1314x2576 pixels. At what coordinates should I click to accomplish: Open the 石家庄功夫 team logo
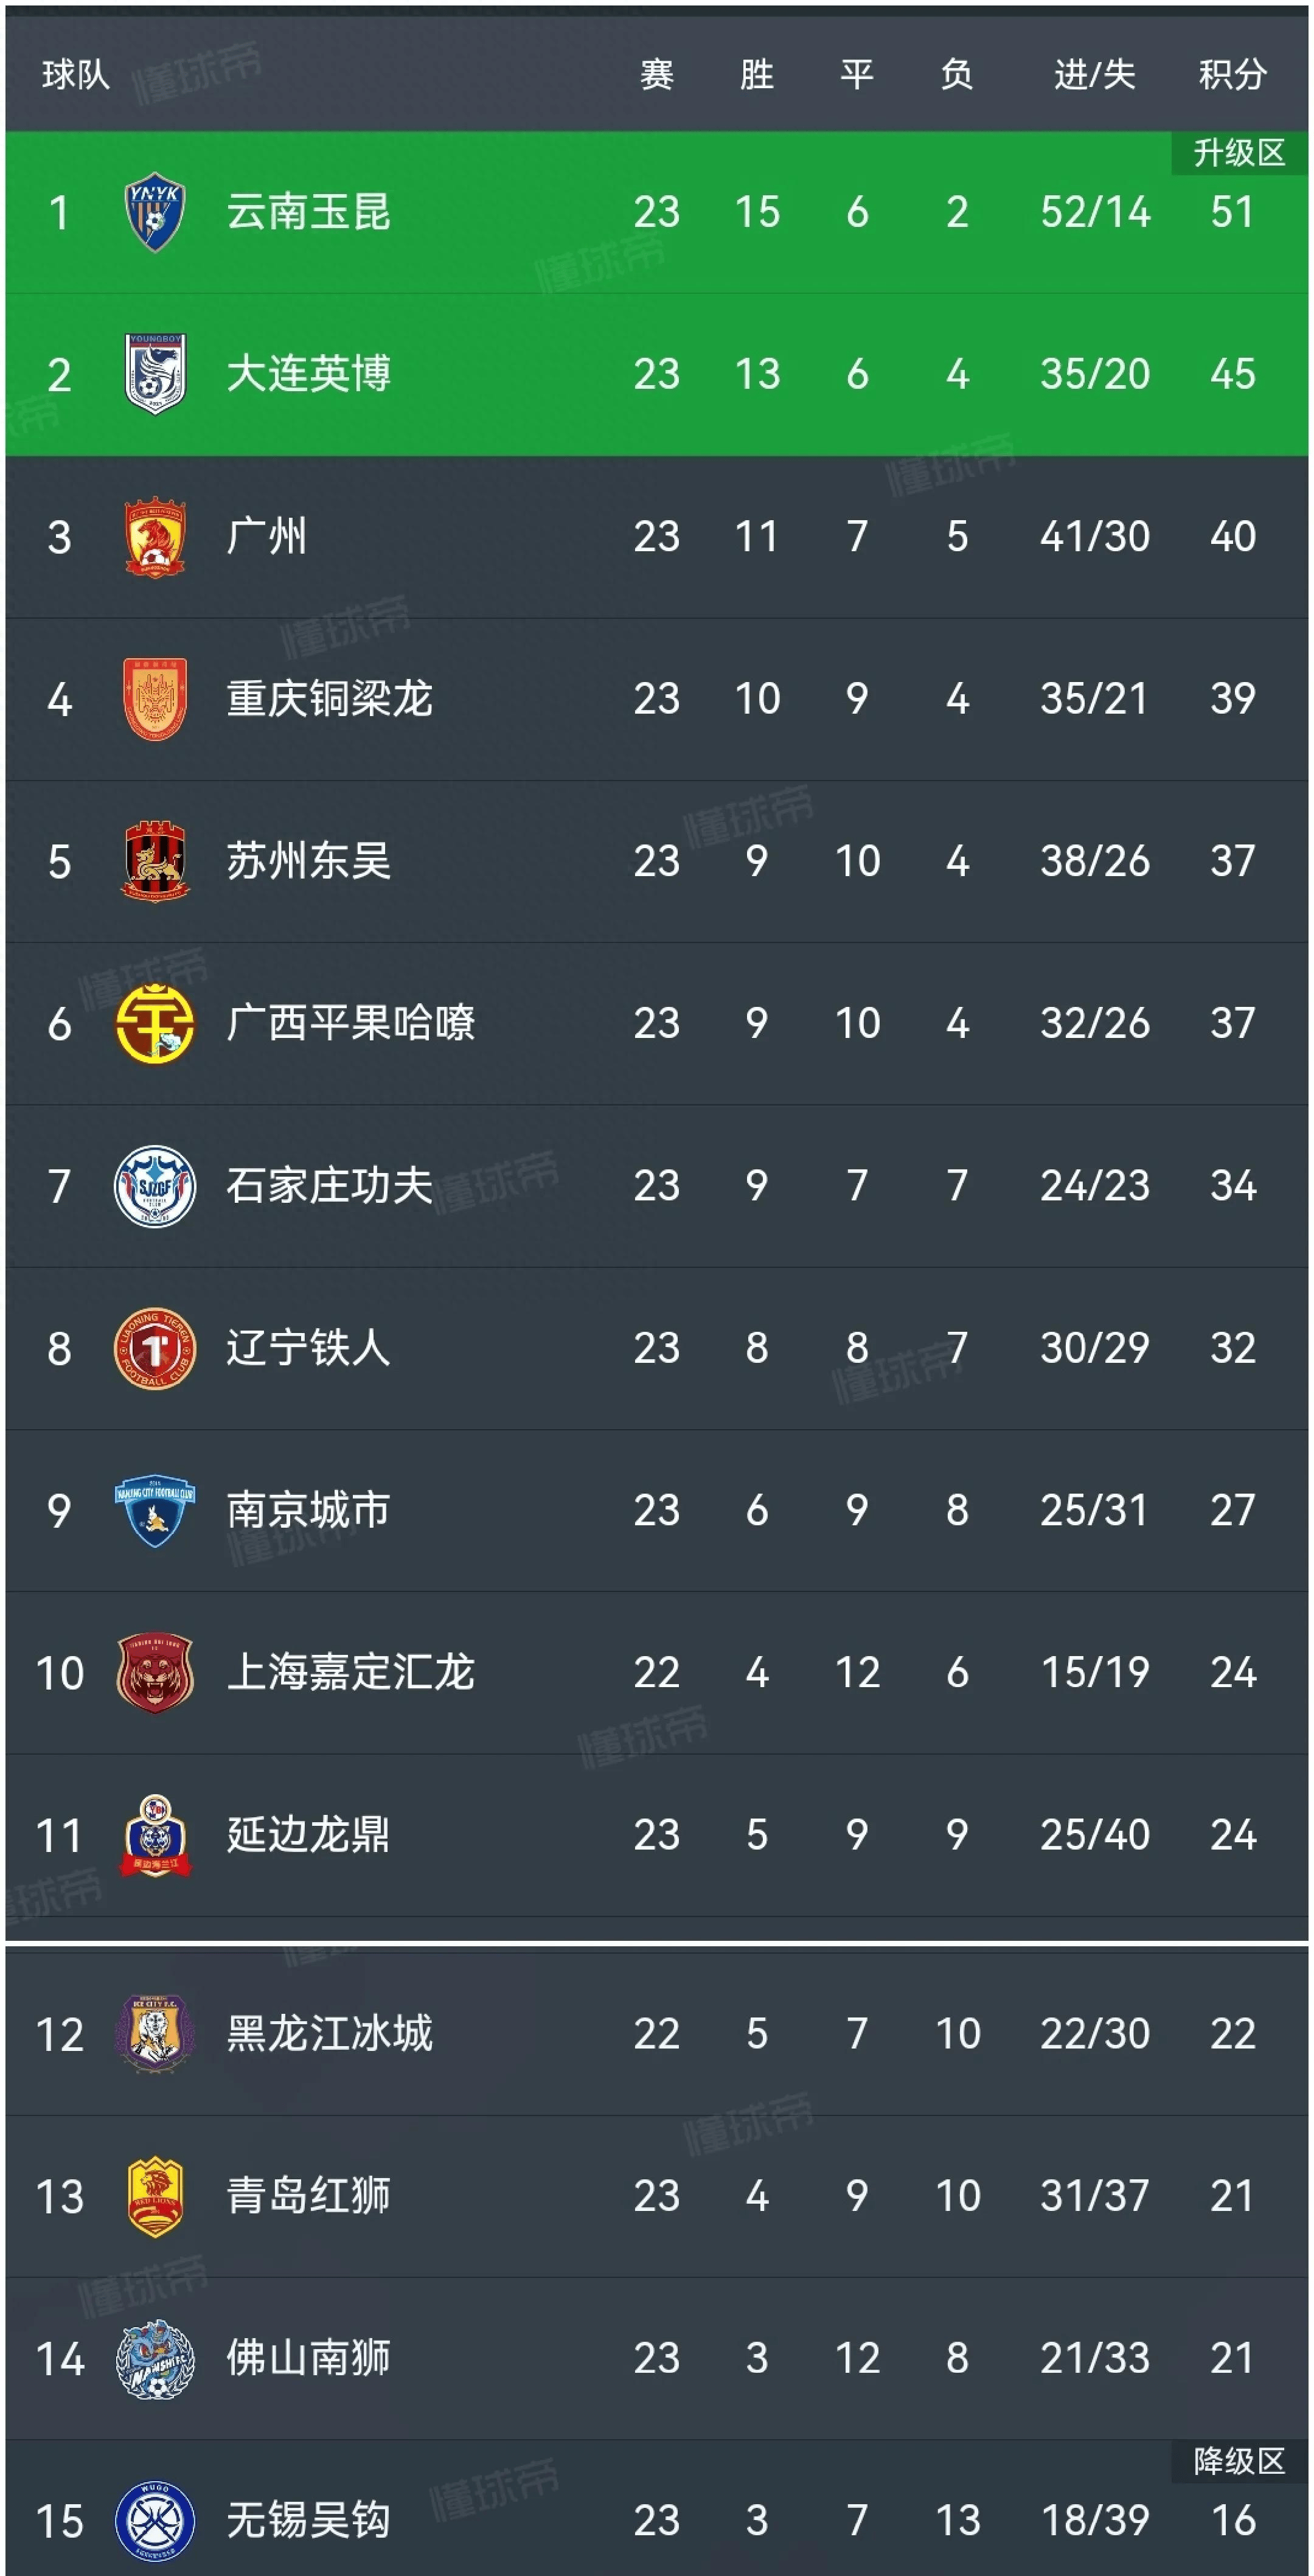click(x=154, y=1186)
